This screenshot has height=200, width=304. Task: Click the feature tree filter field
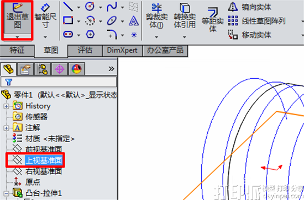click(x=59, y=82)
